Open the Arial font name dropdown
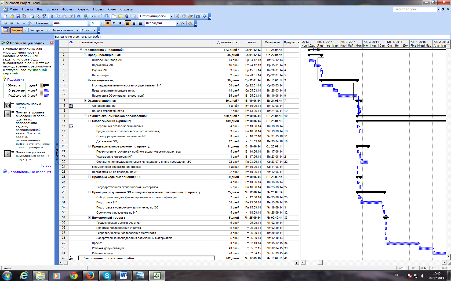Image resolution: width=451 pixels, height=281 pixels. coord(89,23)
